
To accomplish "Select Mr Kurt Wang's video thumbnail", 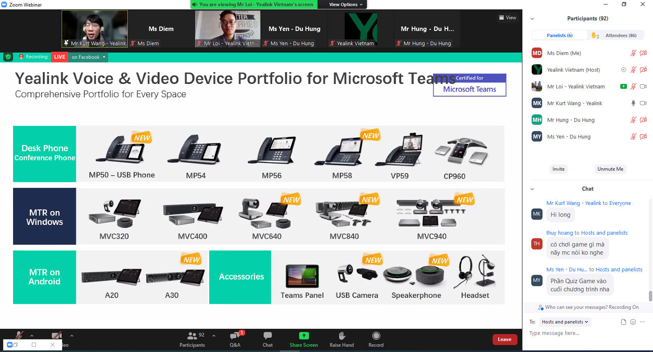I will (95, 29).
